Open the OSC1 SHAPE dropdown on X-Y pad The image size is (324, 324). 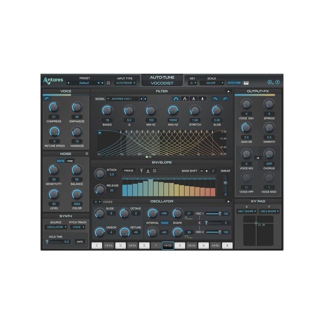(x=247, y=211)
